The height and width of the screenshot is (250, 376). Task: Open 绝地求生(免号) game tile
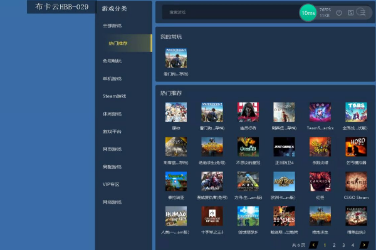[212, 147]
